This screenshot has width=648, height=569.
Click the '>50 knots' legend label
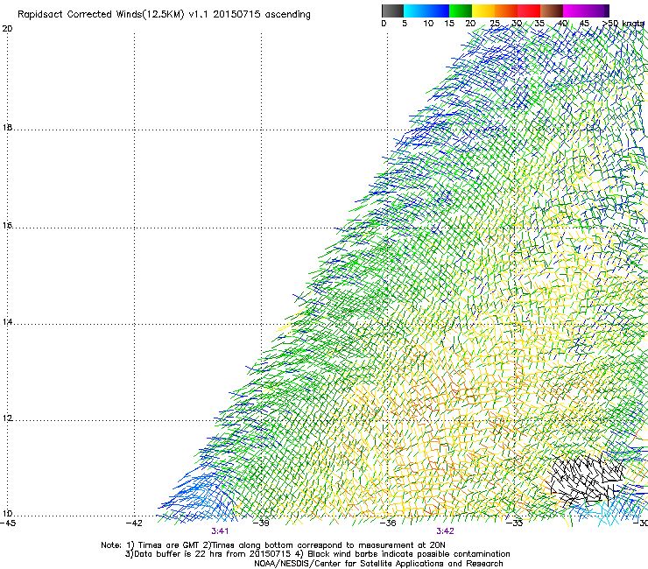(623, 24)
